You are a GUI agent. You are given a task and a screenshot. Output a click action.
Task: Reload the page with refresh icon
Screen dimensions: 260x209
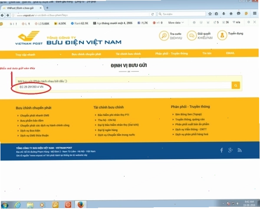(x=152, y=14)
